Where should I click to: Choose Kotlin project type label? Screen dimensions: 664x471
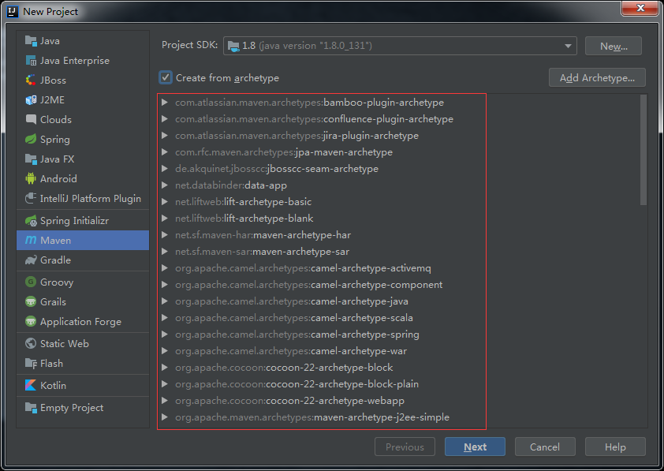[53, 386]
